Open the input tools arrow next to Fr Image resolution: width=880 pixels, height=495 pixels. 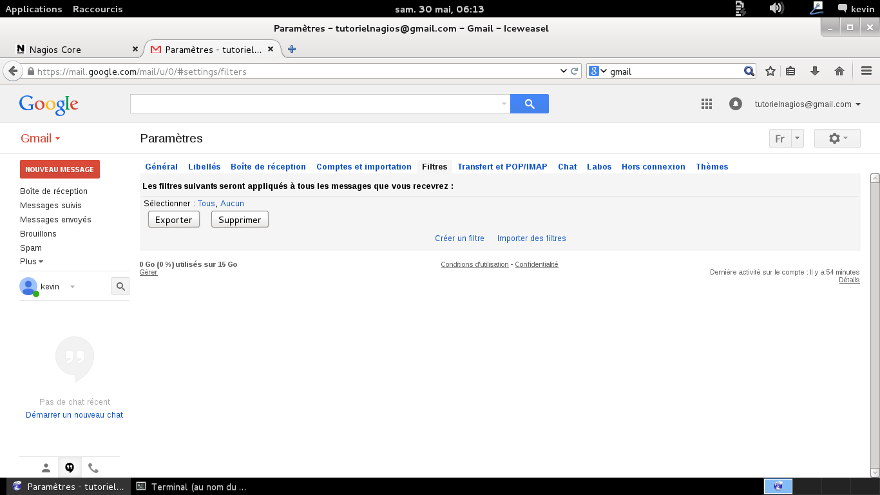click(798, 139)
